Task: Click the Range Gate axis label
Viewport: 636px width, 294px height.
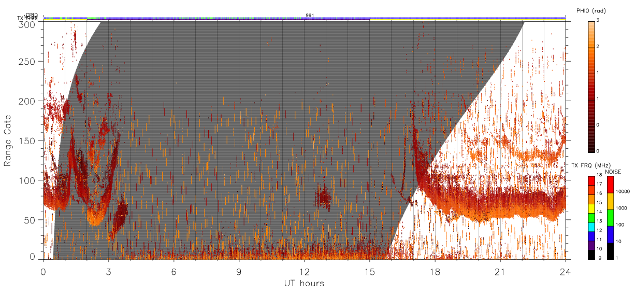Action: [8, 141]
